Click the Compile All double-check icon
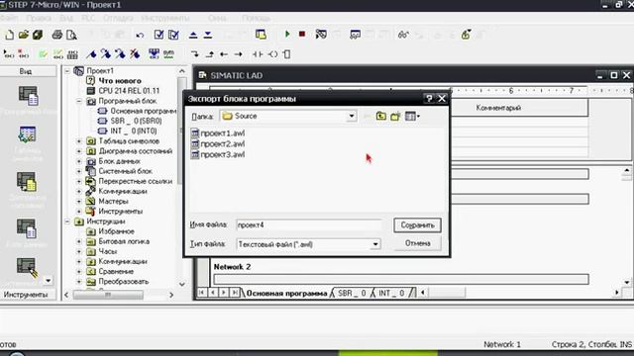634x356 pixels. 173,35
